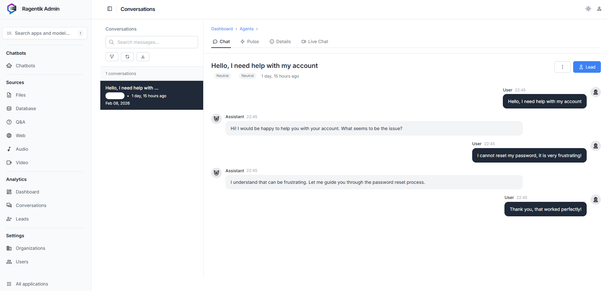Refresh the conversations list
Viewport: 607px width, 291px height.
click(127, 57)
